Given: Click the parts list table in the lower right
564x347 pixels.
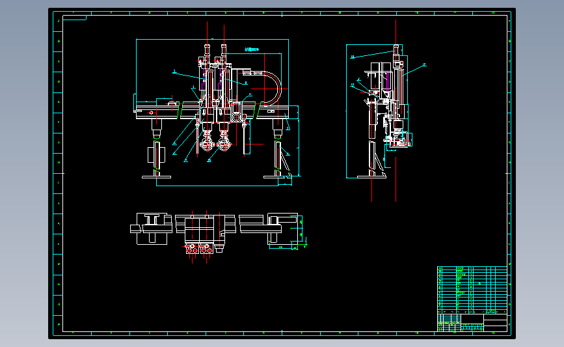Looking at the screenshot, I should tap(472, 290).
